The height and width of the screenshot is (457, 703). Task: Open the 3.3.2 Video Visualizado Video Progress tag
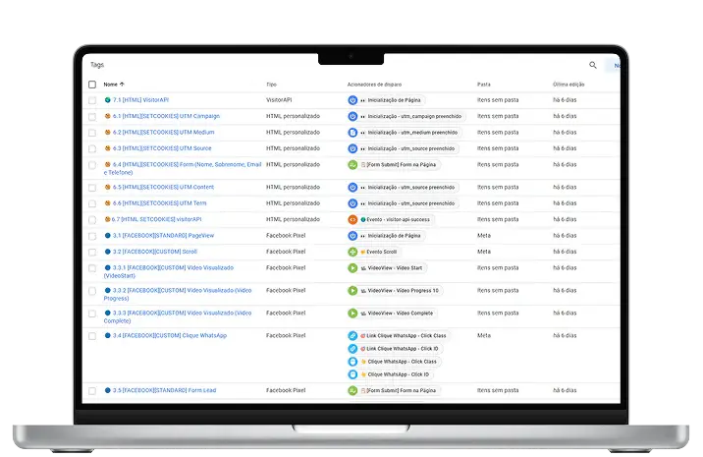click(178, 294)
